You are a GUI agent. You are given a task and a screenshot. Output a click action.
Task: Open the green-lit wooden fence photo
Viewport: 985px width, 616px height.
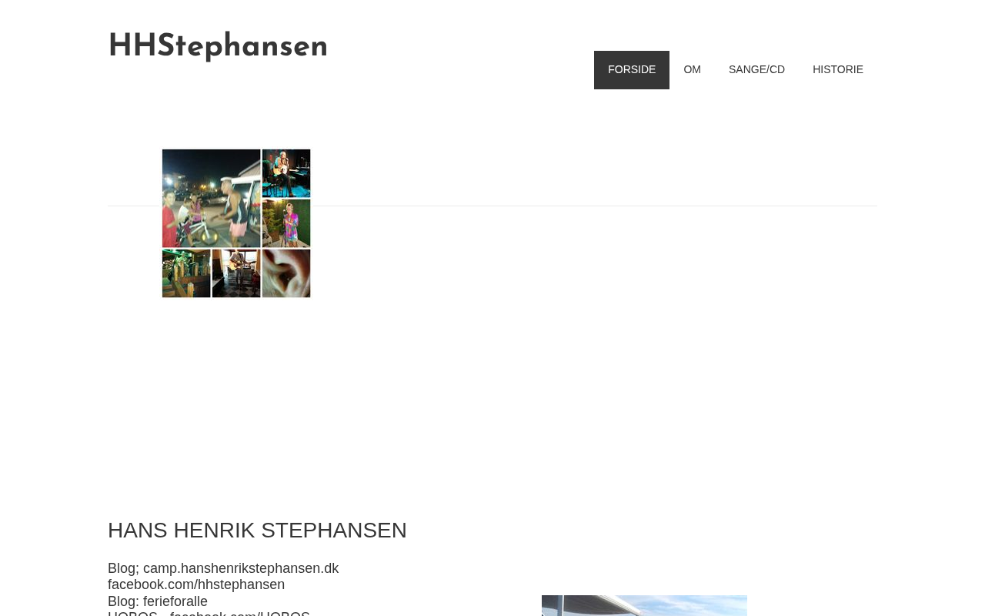[x=186, y=273]
